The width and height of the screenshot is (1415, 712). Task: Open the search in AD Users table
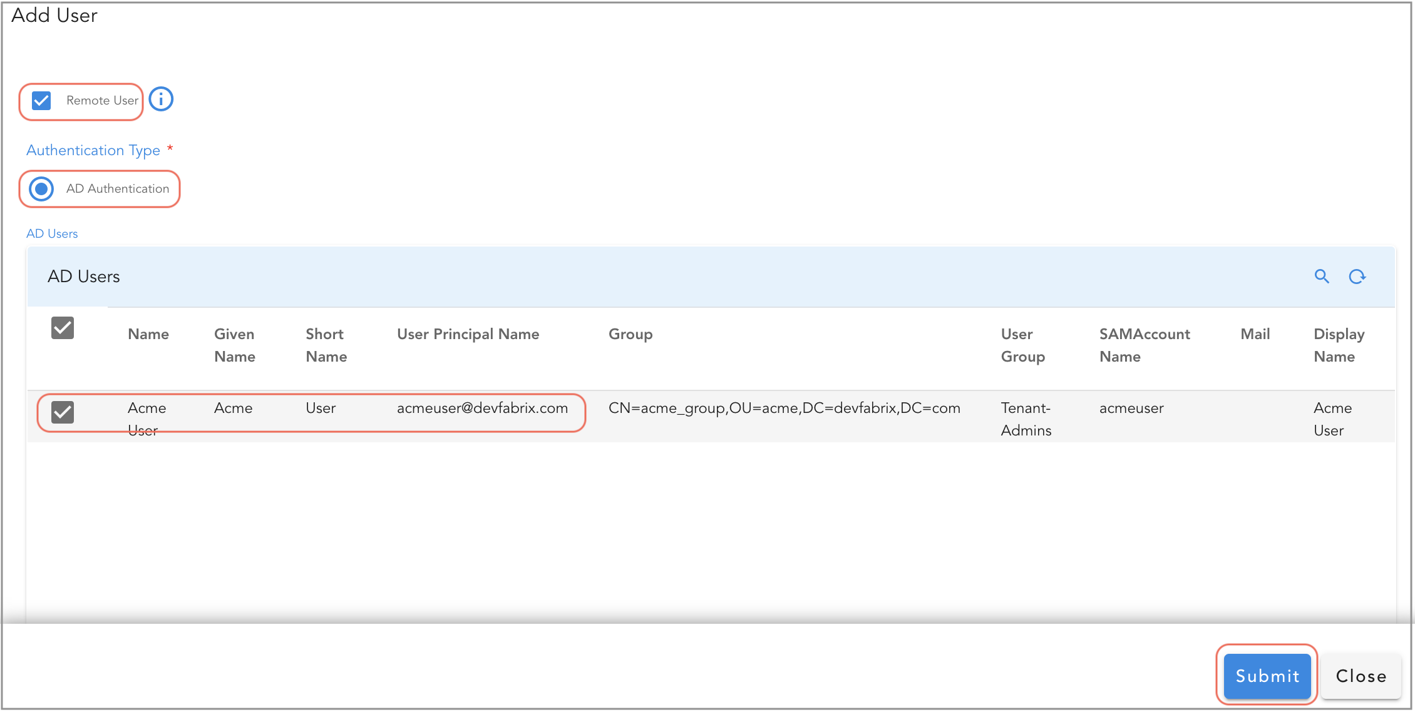tap(1322, 277)
